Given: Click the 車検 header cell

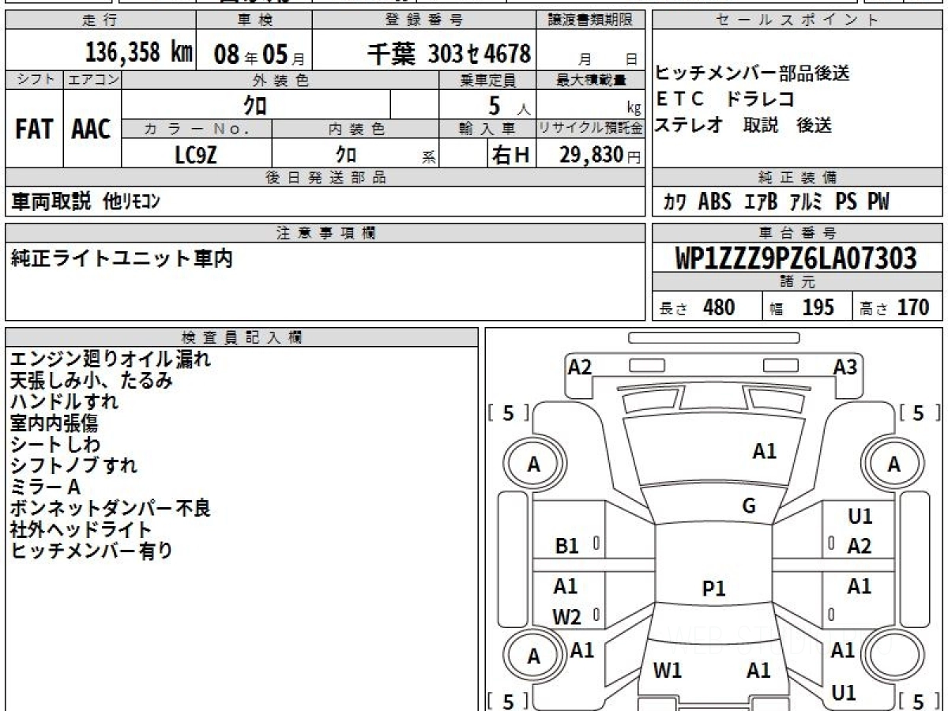Looking at the screenshot, I should point(254,21).
